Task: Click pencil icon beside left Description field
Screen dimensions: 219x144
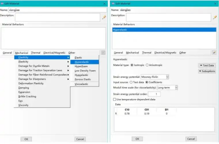Action: (104, 17)
